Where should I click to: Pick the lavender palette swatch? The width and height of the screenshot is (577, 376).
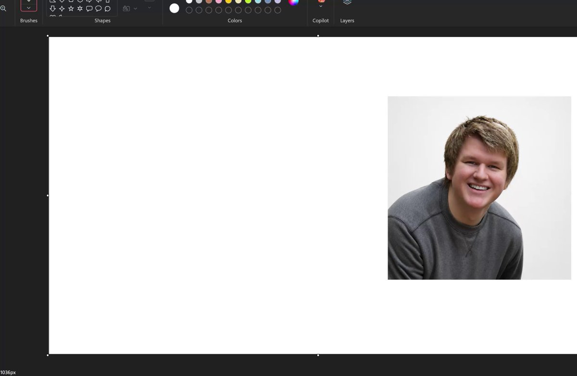(278, 1)
